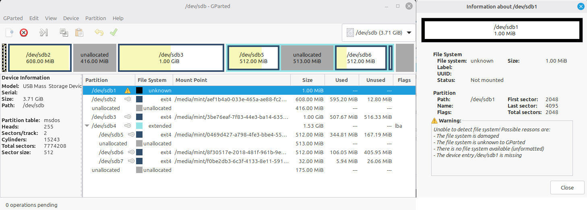Image resolution: width=587 pixels, height=210 pixels.
Task: Collapse the /dev/sdb4 extended partition tree
Action: point(87,126)
